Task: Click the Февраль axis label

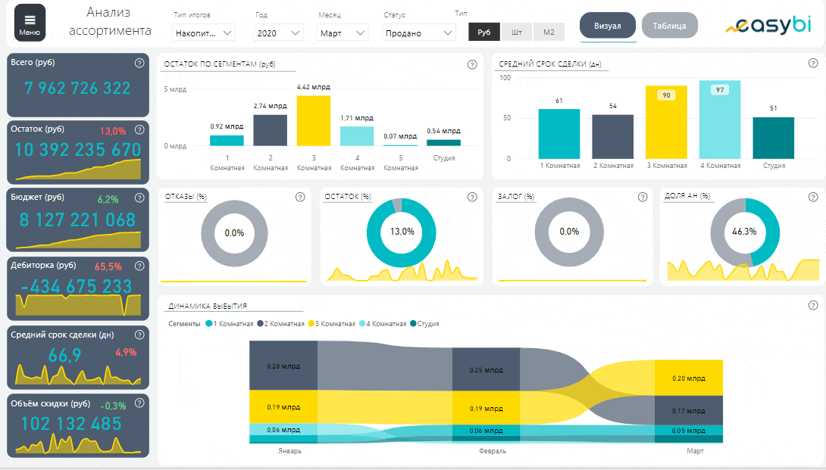Action: [x=493, y=451]
